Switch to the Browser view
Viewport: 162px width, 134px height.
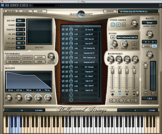tap(110, 11)
